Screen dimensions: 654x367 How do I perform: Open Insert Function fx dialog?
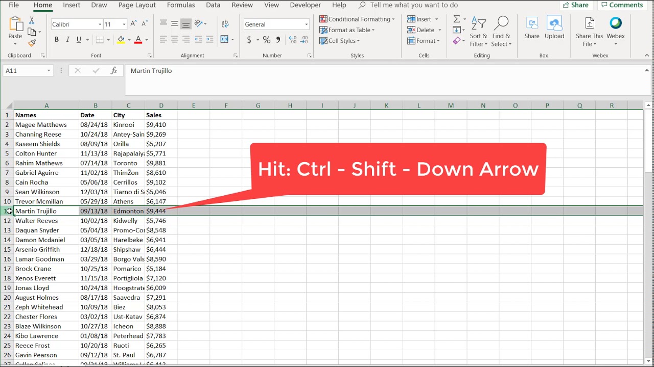click(114, 71)
